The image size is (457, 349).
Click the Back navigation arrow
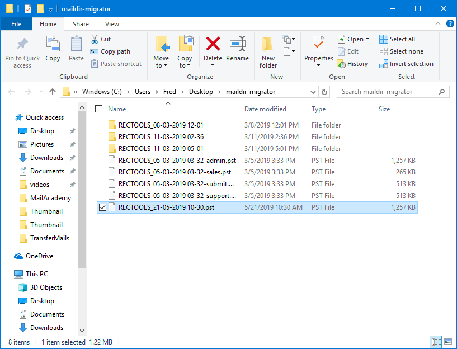11,92
